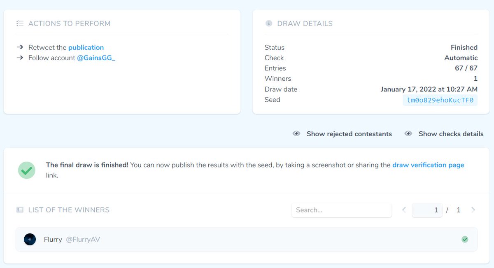
Task: Open the draw verification page link
Action: coord(428,165)
